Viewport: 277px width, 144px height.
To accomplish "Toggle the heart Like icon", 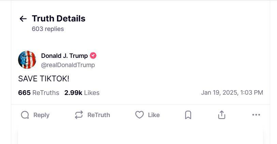I will coord(140,115).
